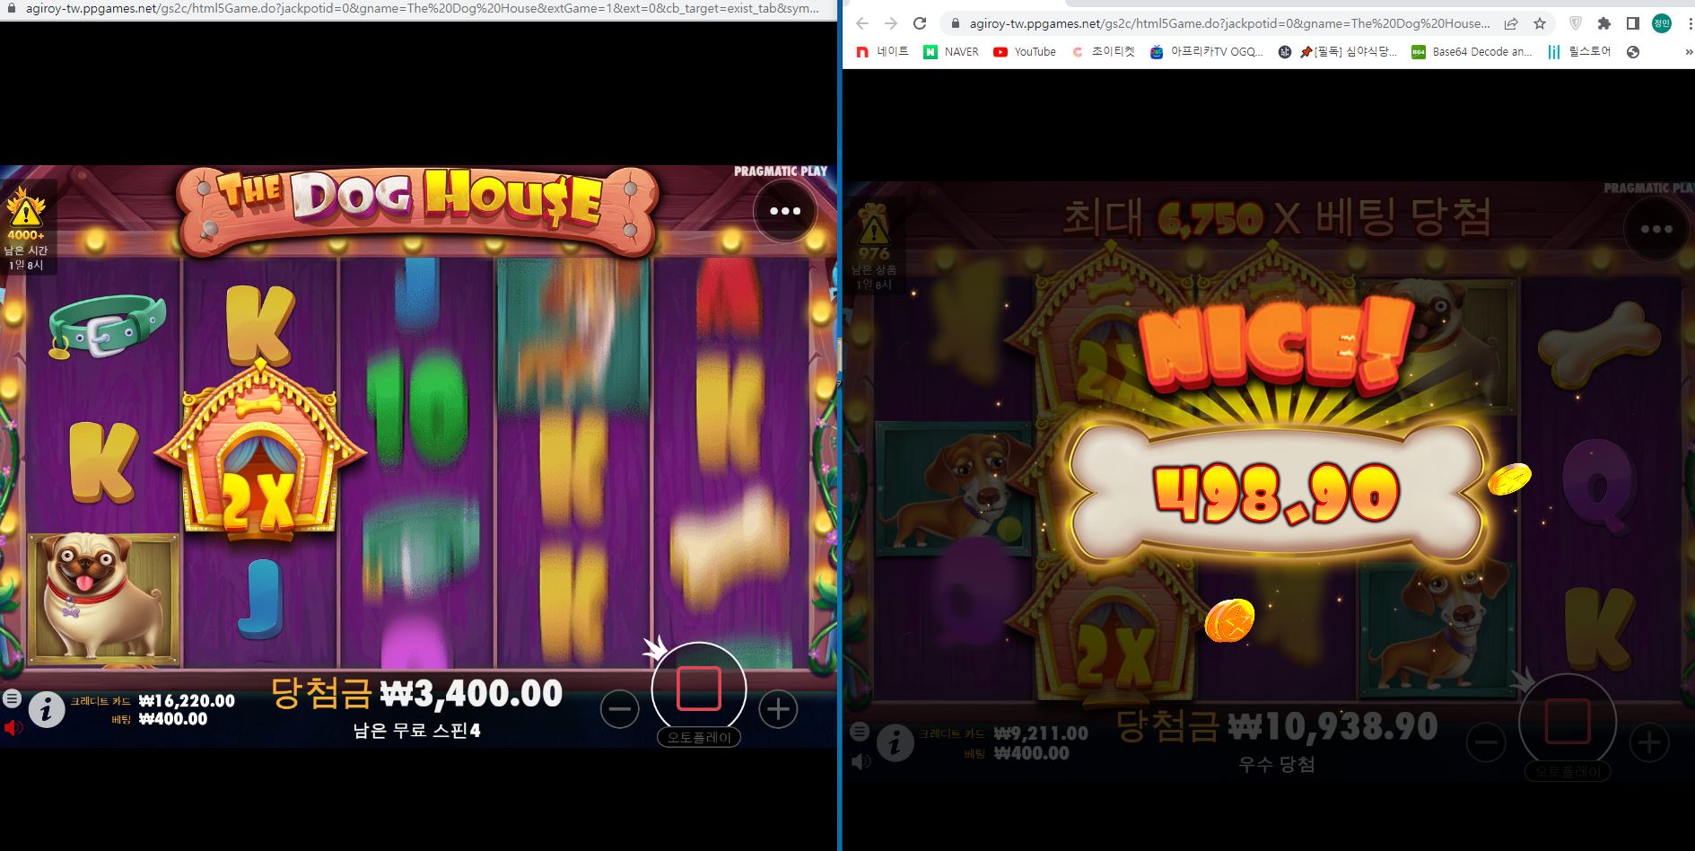The width and height of the screenshot is (1695, 851).
Task: Open the 정민 profile avatar
Action: tap(1662, 23)
